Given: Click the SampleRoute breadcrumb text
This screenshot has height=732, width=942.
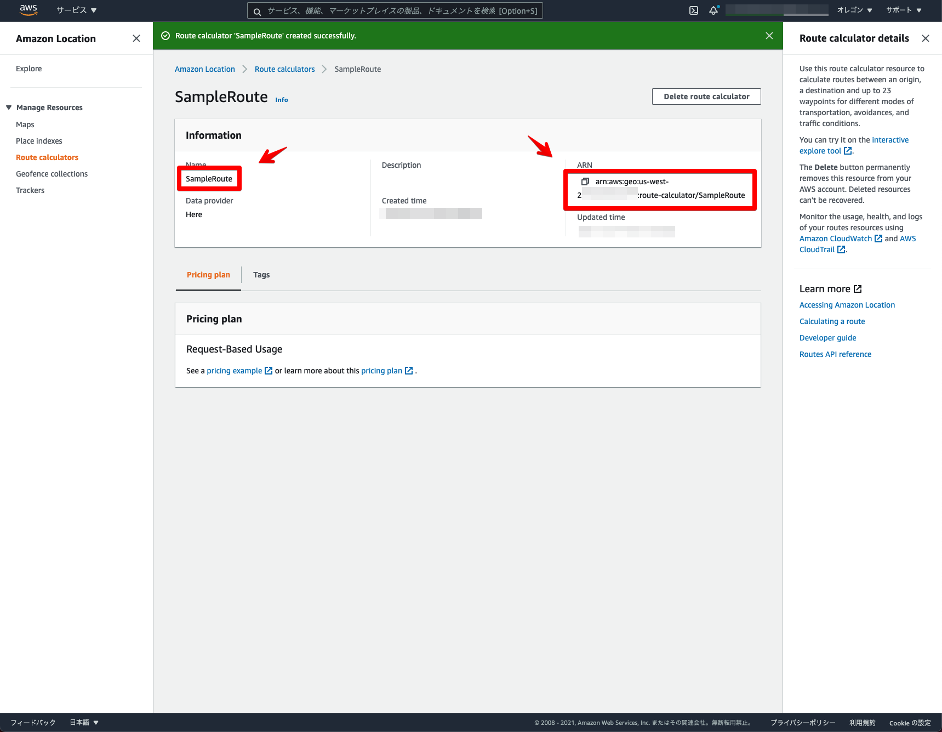Looking at the screenshot, I should click(x=358, y=69).
